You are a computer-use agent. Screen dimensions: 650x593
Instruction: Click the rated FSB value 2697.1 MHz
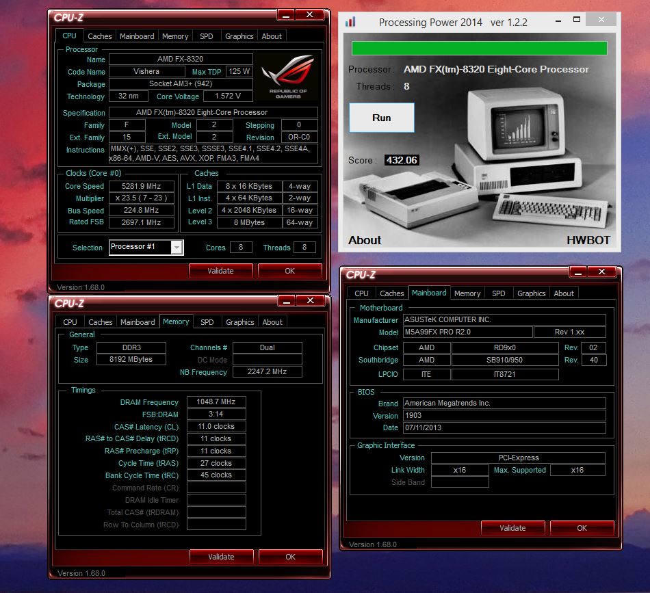click(x=142, y=222)
